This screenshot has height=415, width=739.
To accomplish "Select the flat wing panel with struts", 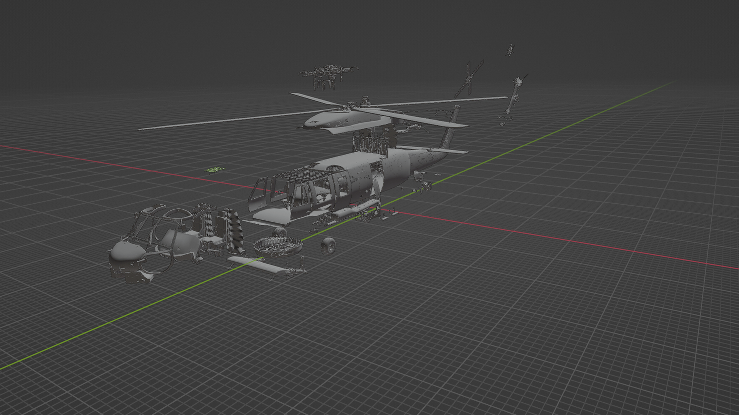I will [256, 264].
